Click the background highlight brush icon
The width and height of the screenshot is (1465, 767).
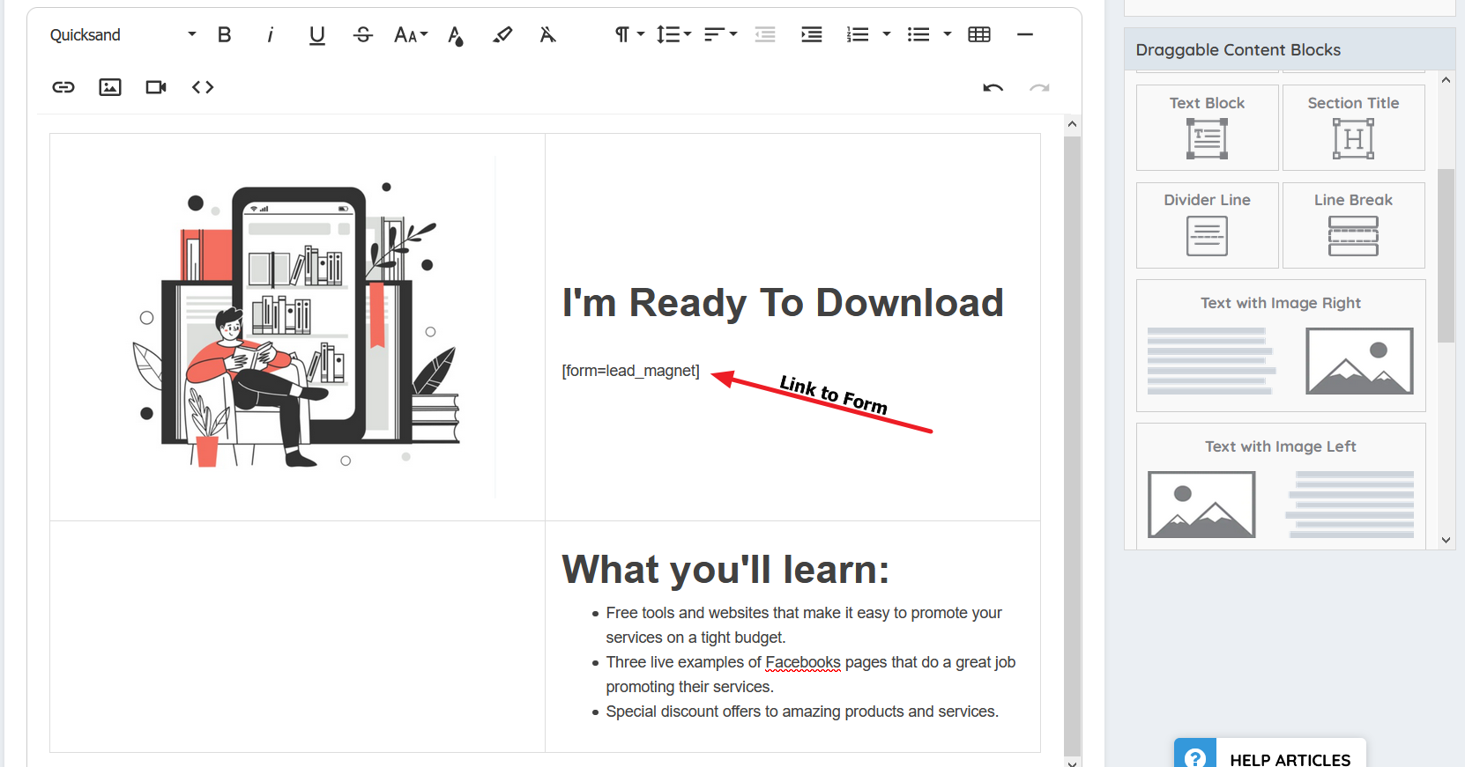502,35
